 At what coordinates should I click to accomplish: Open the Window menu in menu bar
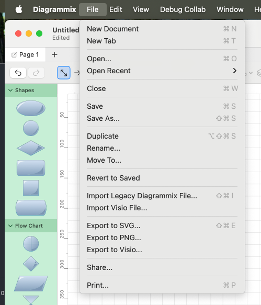coord(230,9)
